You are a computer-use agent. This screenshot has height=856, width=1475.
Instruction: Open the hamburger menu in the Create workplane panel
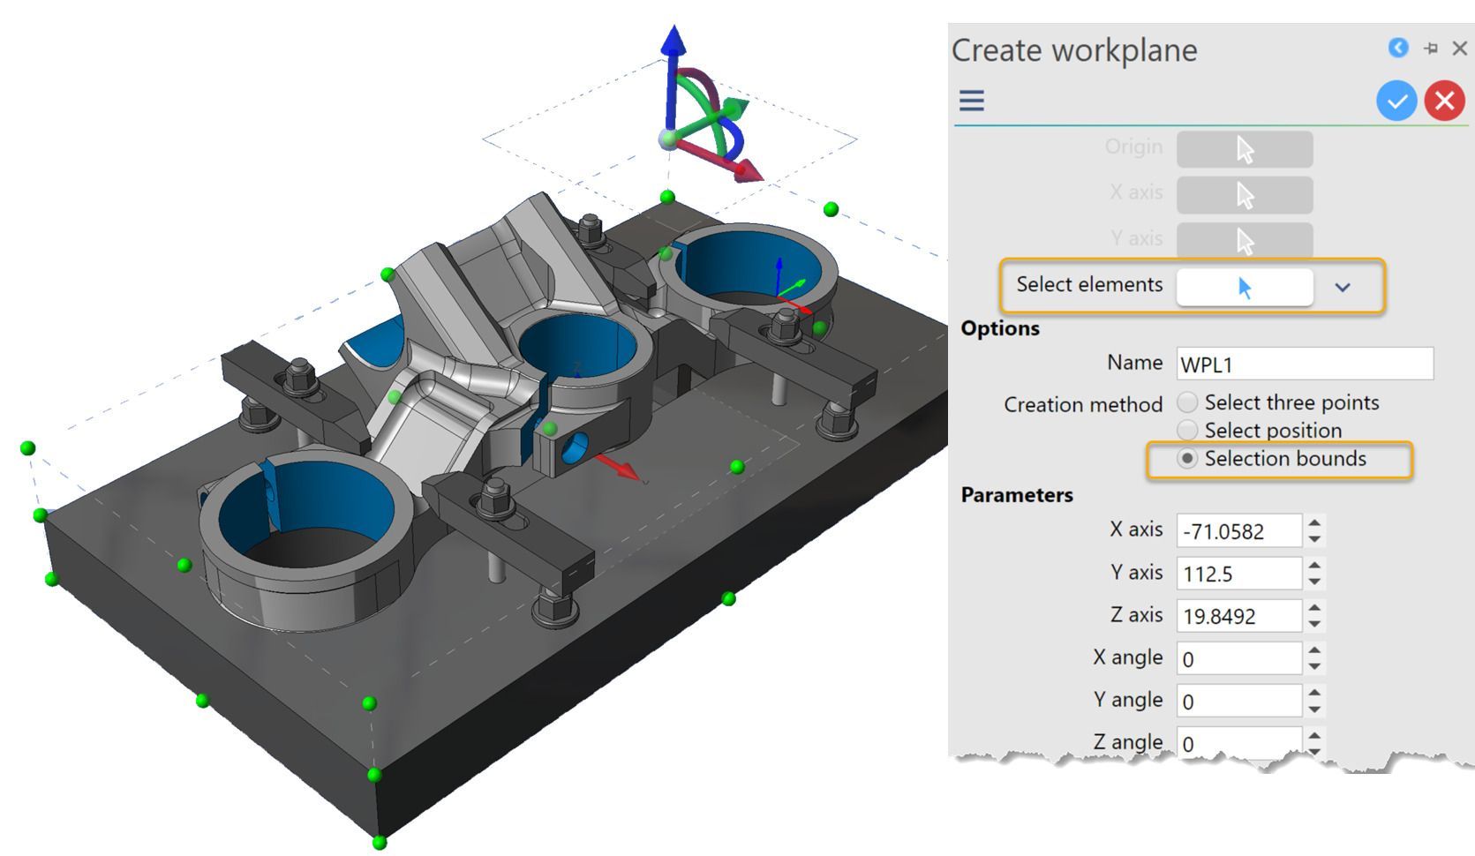[972, 101]
